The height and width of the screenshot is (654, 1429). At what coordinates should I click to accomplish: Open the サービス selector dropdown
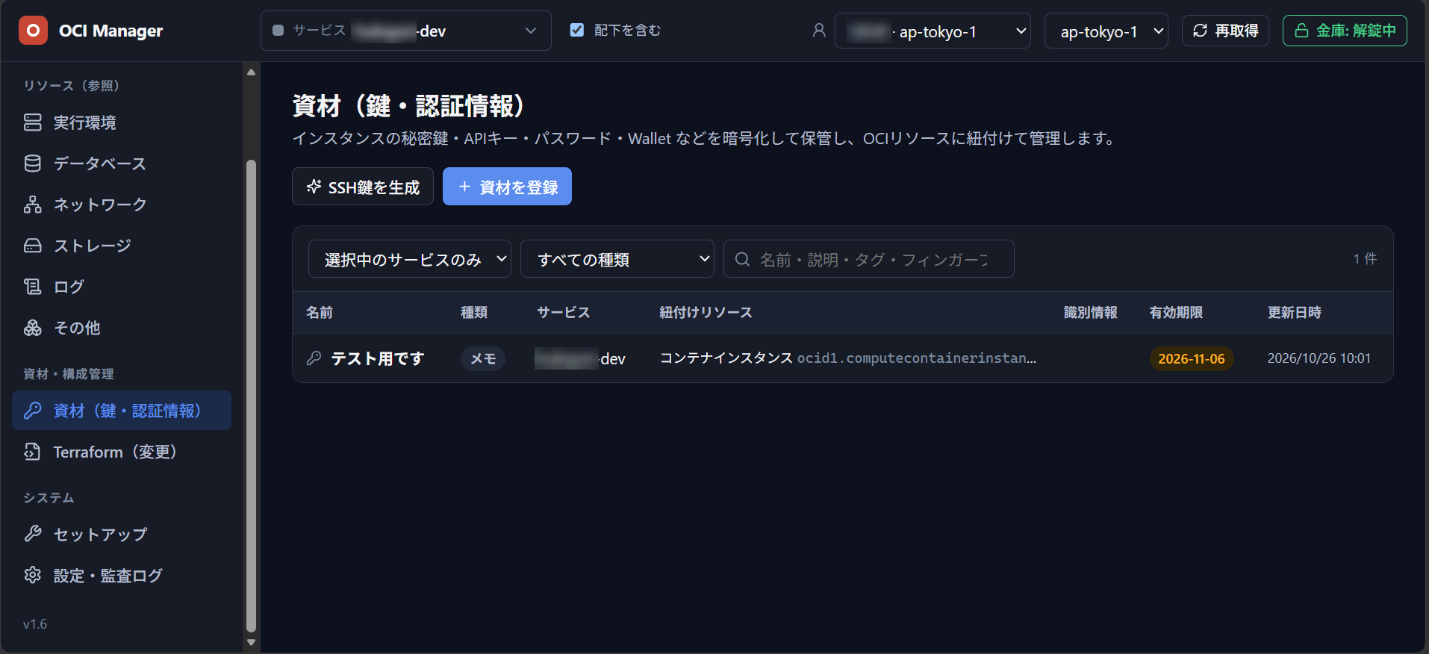pyautogui.click(x=406, y=31)
